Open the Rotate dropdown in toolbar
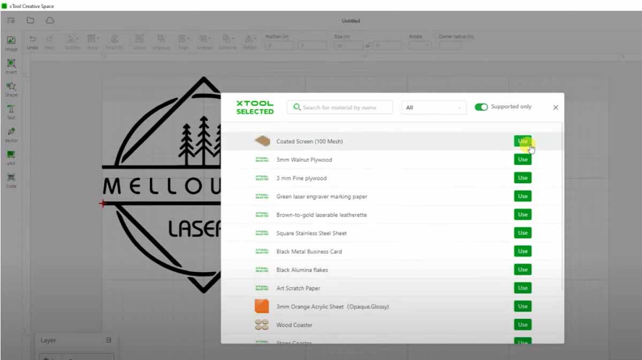642x360 pixels. tap(420, 46)
